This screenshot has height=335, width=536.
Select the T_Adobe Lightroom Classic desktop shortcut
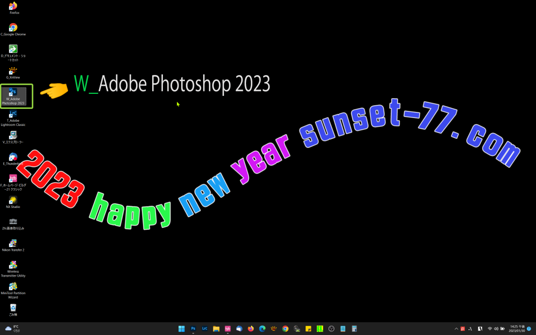[x=13, y=118]
